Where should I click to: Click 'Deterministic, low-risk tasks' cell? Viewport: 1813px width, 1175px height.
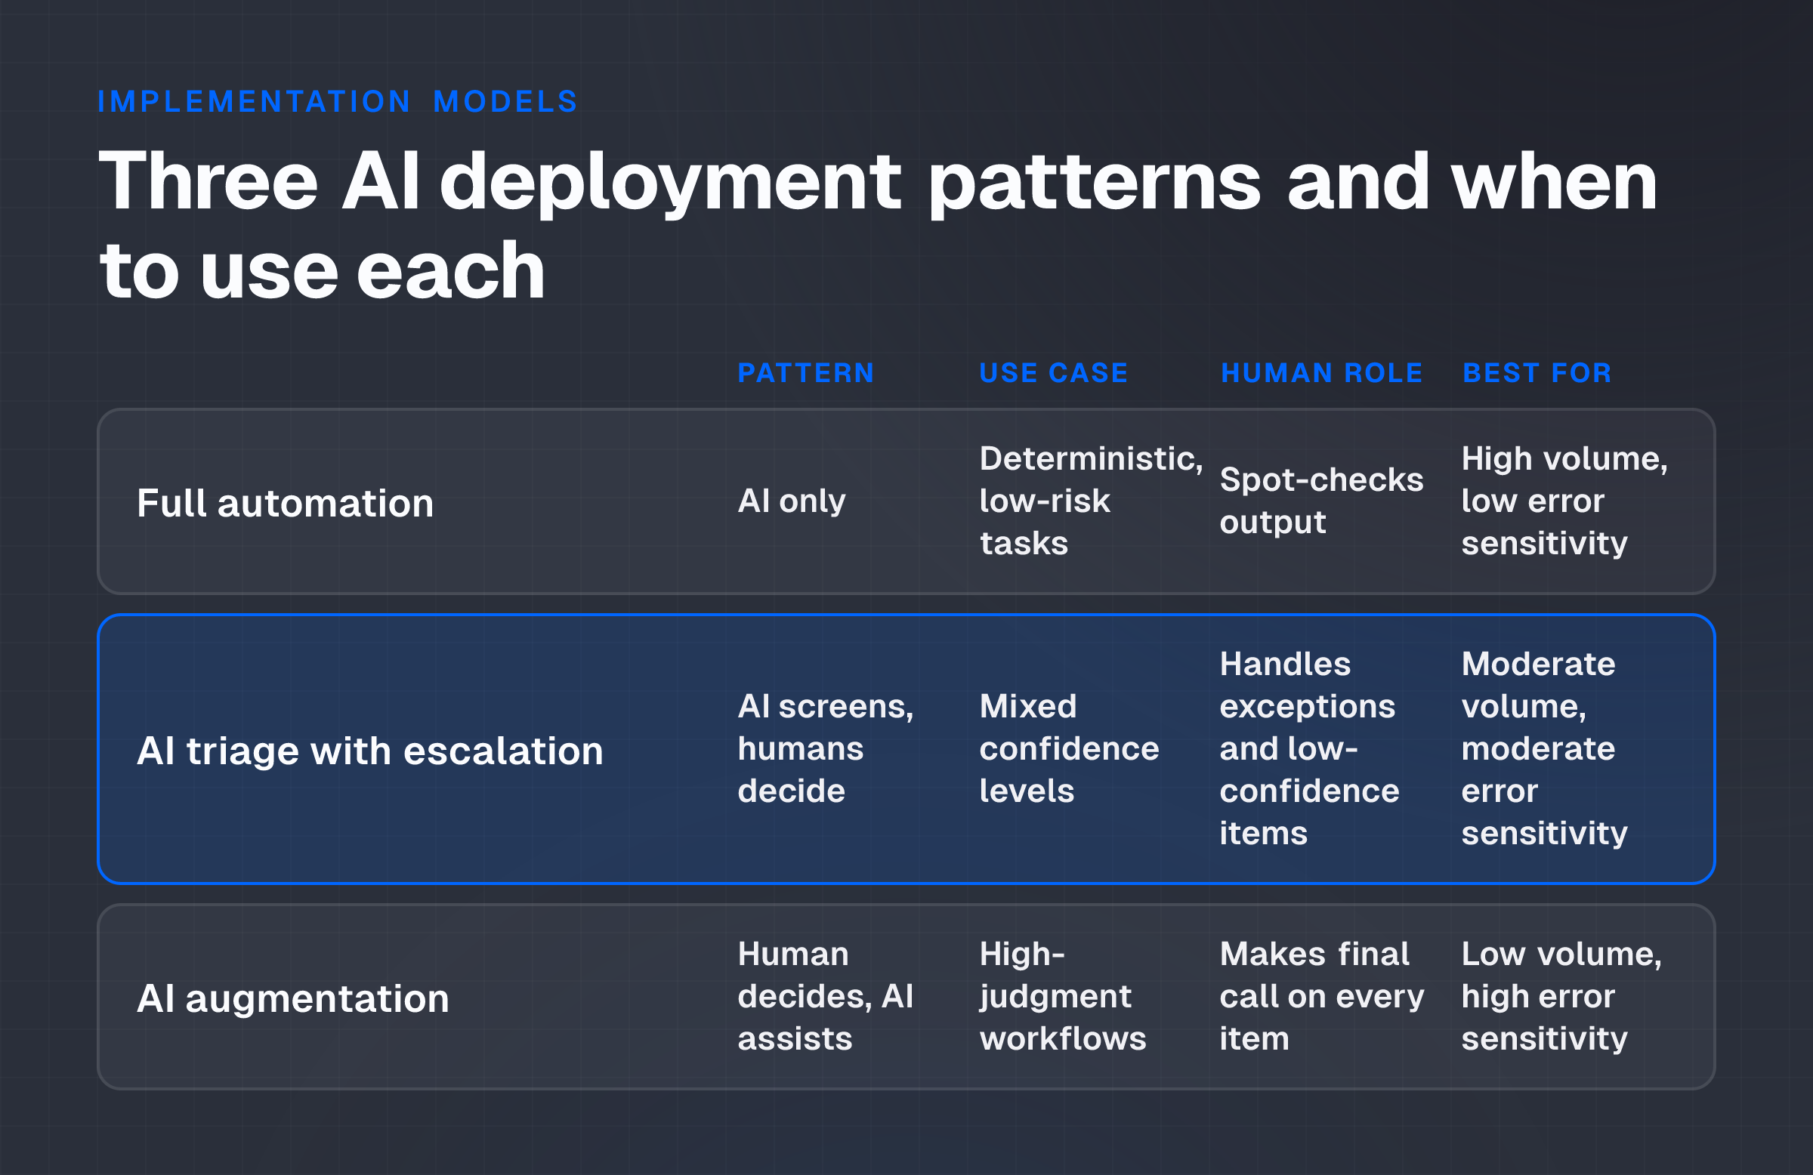(x=1091, y=501)
